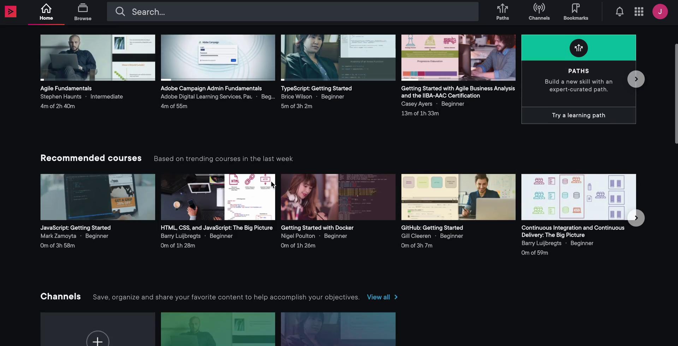Screen dimensions: 678x346
Task: Click GitHub: Getting Started title
Action: (432, 228)
